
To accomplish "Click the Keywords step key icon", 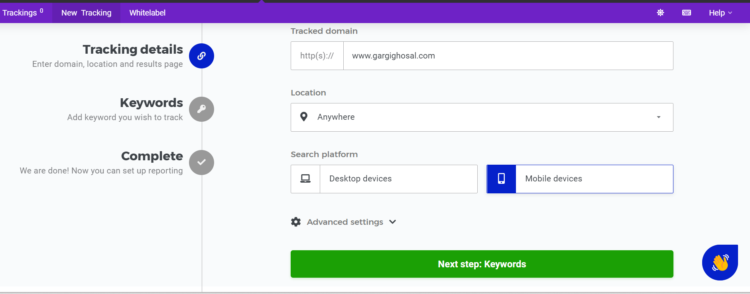I will [201, 109].
